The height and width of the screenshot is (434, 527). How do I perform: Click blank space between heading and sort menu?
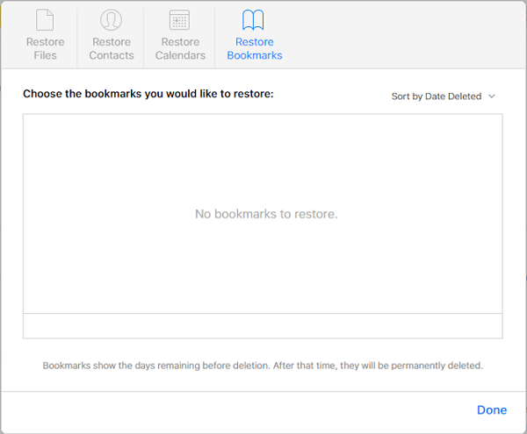click(332, 95)
